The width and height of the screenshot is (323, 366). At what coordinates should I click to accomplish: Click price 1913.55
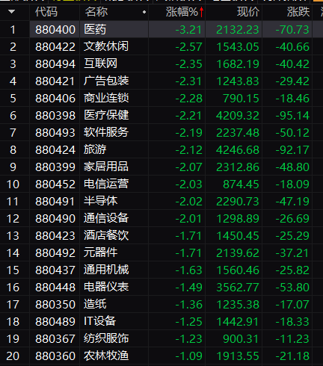[238, 356]
